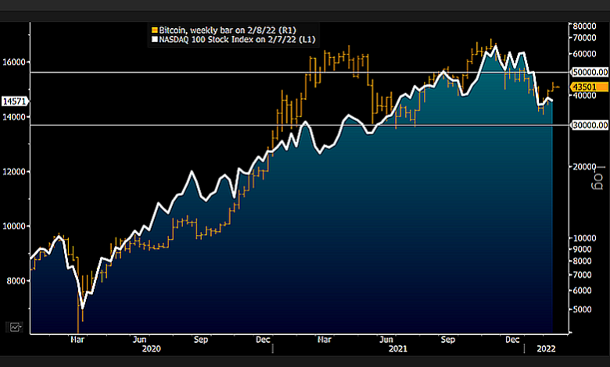The width and height of the screenshot is (610, 367).
Task: Click the 20000 tick on right axis
Action: (584, 167)
